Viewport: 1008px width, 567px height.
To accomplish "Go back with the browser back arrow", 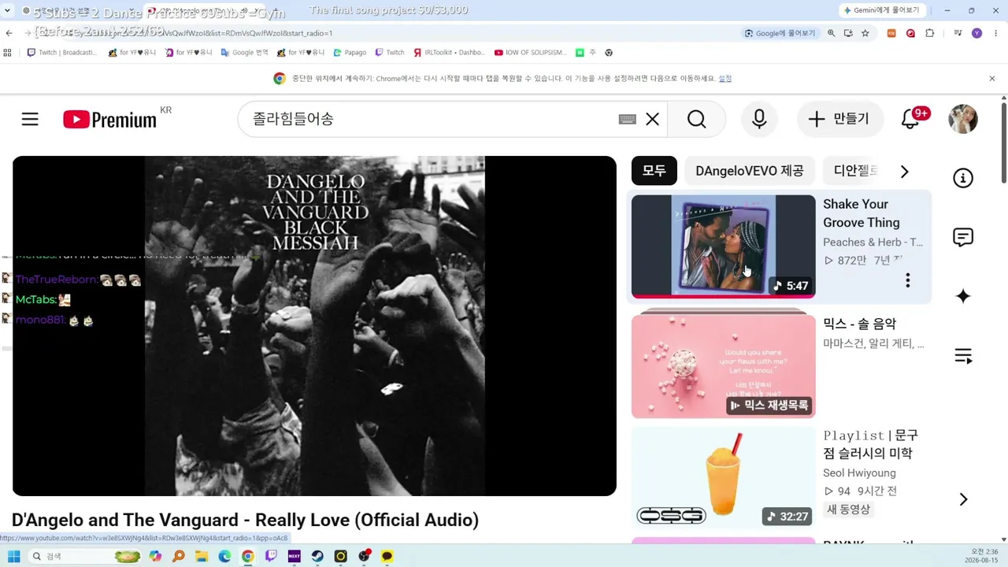I will click(x=9, y=33).
